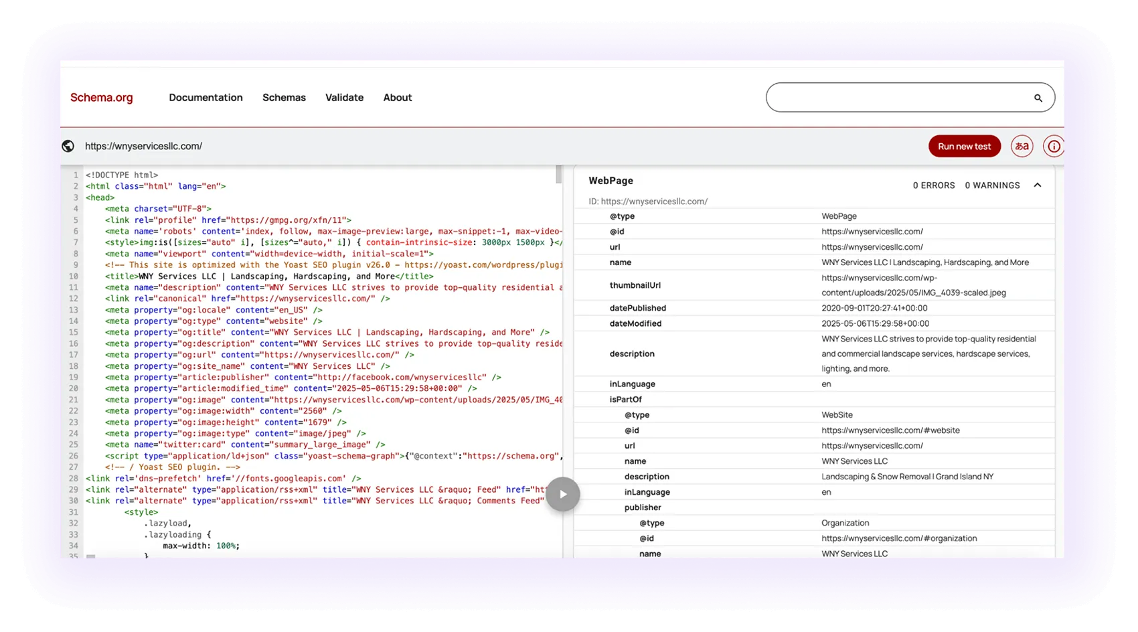Open the info circle icon
Image resolution: width=1138 pixels, height=632 pixels.
pos(1054,146)
